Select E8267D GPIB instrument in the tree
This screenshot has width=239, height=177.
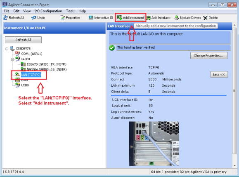[47, 64]
